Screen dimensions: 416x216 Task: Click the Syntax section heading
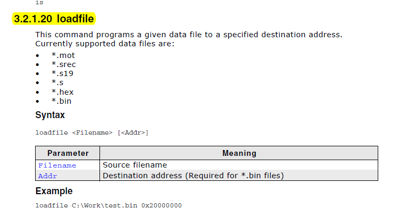50,115
